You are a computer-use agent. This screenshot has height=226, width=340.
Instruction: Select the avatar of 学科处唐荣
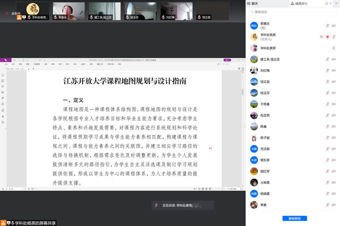click(x=254, y=48)
